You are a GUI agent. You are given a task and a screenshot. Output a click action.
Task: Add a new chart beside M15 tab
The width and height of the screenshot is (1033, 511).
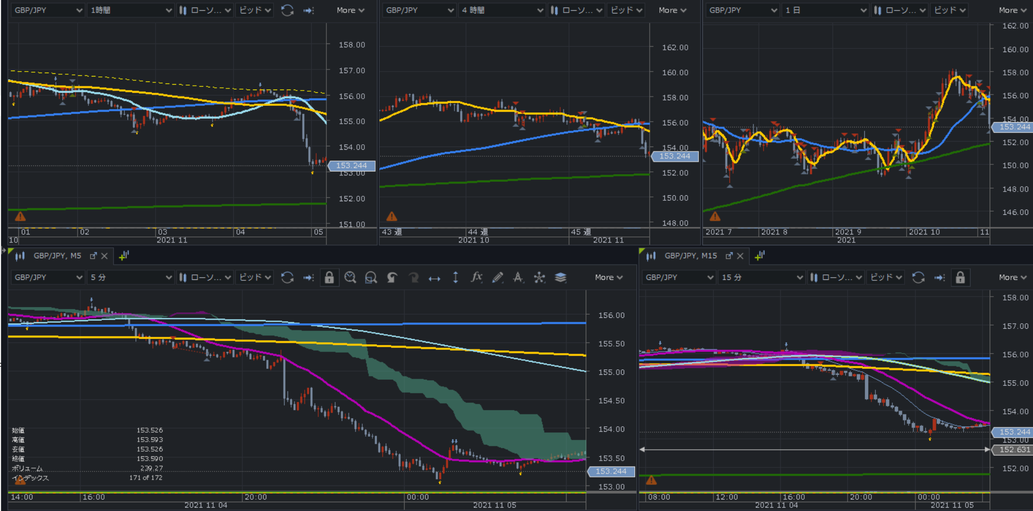pos(759,255)
